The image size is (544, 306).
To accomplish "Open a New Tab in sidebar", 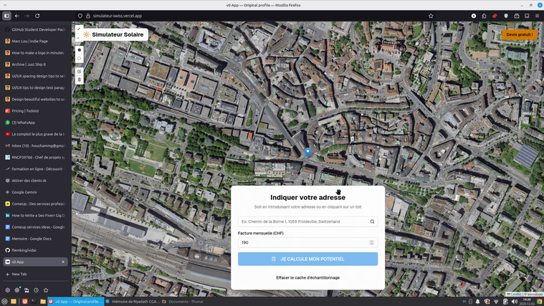I will tap(19, 274).
